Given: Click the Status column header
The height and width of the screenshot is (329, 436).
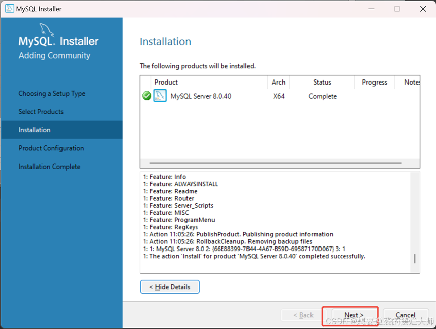Looking at the screenshot, I should pos(322,82).
